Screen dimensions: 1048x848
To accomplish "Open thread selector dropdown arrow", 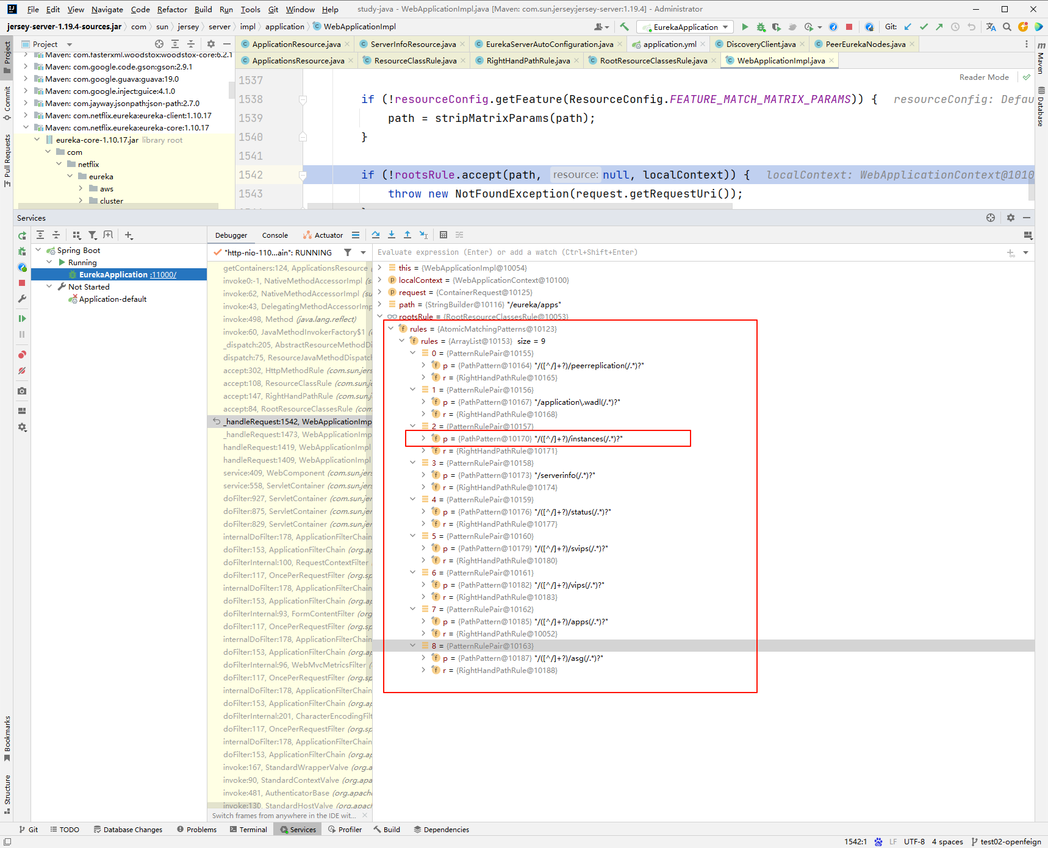I will (364, 252).
